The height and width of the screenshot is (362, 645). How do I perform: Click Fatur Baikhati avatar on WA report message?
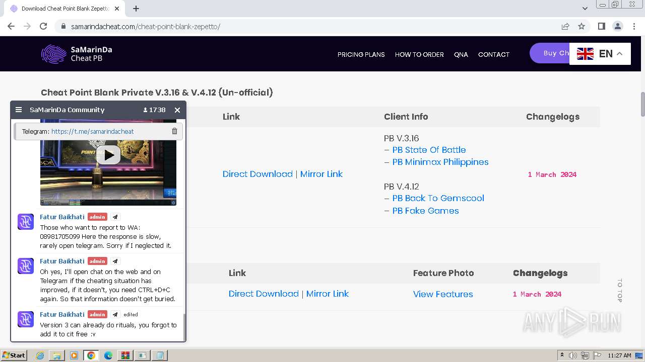[x=26, y=221]
